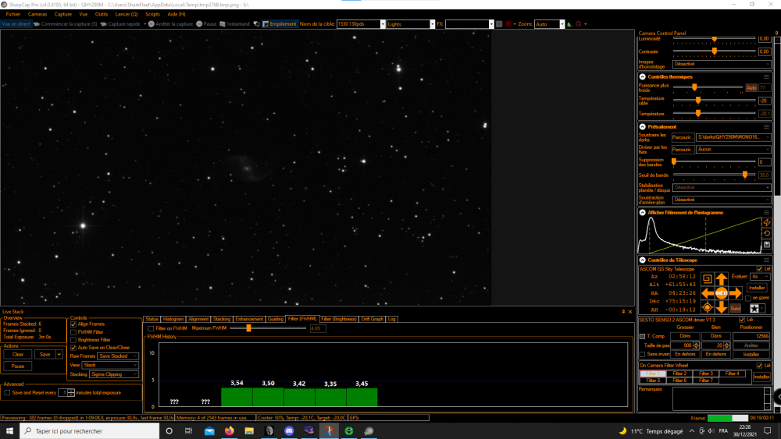Click the crosshair target icon in the telescope controls
781x439 pixels.
click(707, 308)
